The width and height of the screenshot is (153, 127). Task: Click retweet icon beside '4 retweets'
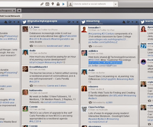(90, 46)
